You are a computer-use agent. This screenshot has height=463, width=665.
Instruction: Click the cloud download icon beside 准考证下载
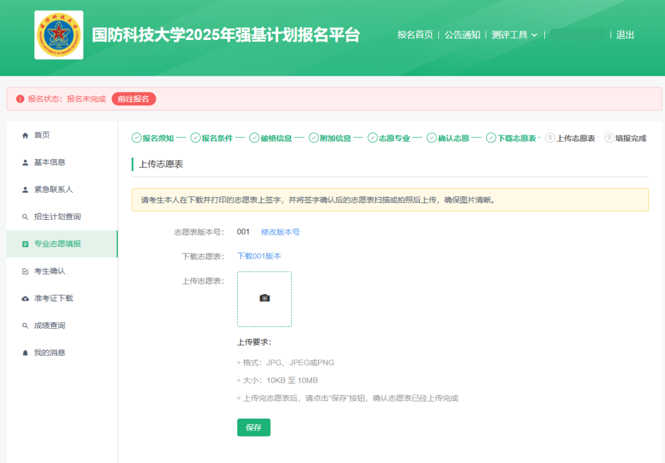[x=25, y=299]
